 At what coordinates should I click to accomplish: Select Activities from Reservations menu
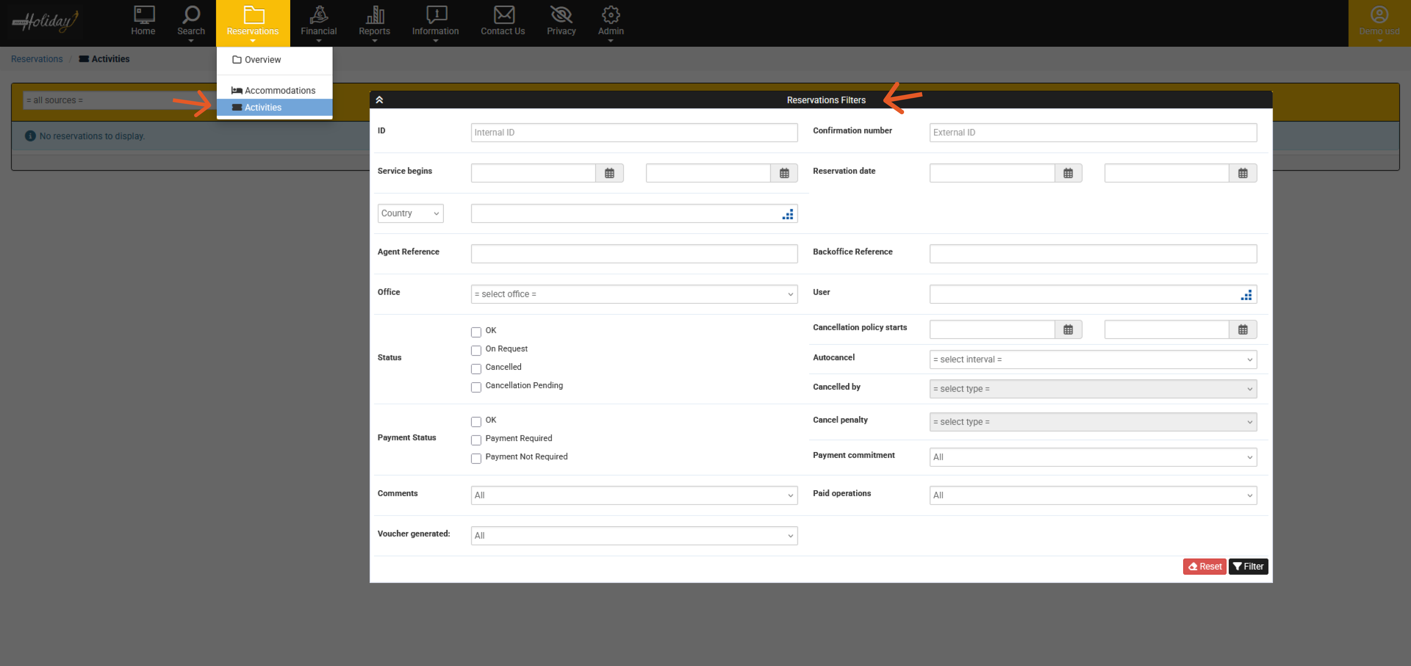274,107
